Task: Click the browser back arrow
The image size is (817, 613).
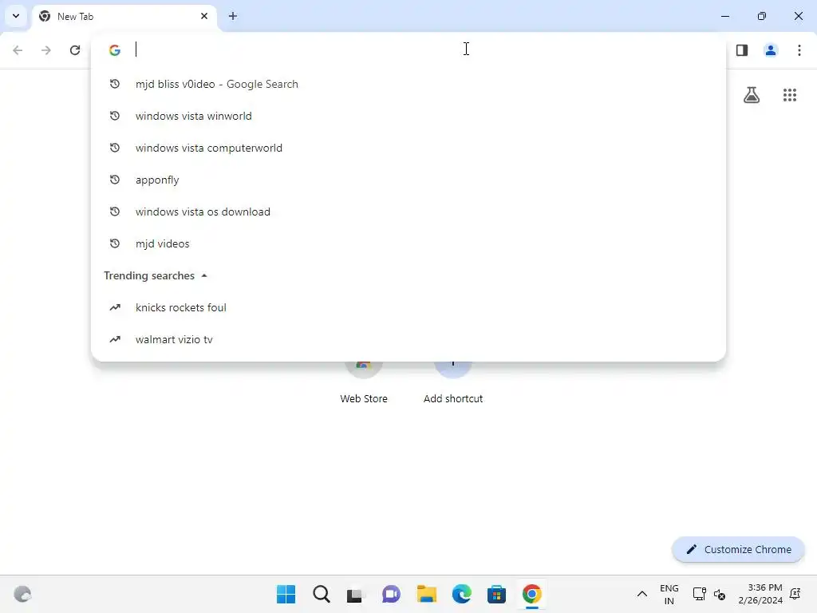Action: [18, 50]
